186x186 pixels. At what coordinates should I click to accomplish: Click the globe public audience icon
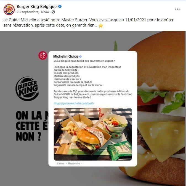click(x=53, y=12)
